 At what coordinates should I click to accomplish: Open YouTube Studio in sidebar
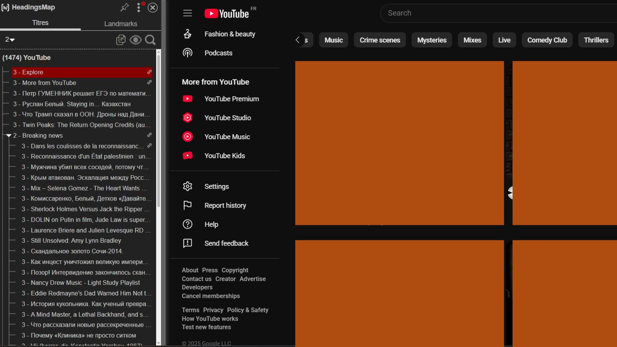coord(228,118)
